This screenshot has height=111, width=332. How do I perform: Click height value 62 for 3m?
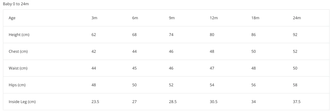pos(94,35)
